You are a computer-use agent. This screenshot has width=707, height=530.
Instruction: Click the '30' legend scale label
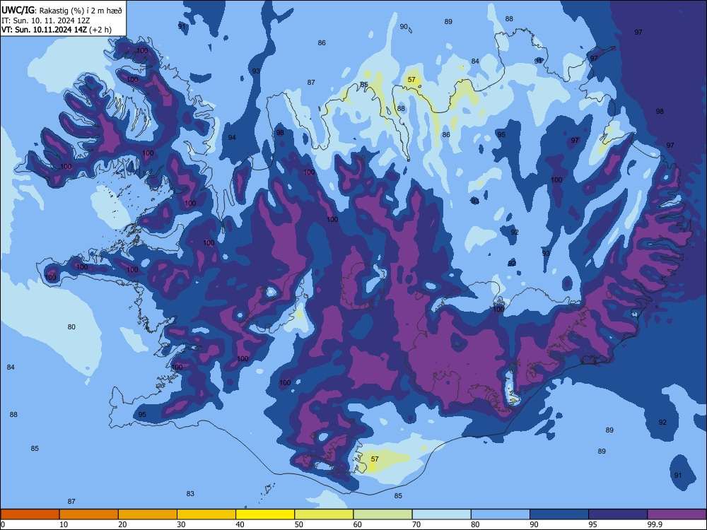[181, 524]
